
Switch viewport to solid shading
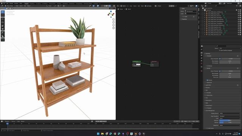pyautogui.click(x=106, y=6)
